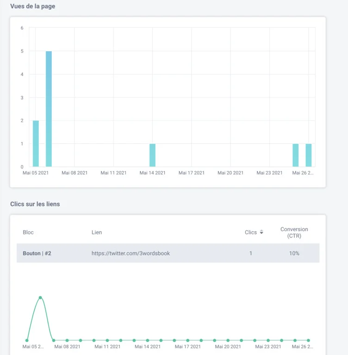The width and height of the screenshot is (348, 355).
Task: Select the Bouton | #2 row label
Action: coord(37,253)
